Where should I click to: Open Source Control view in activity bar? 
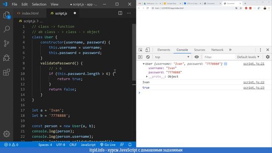7,43
